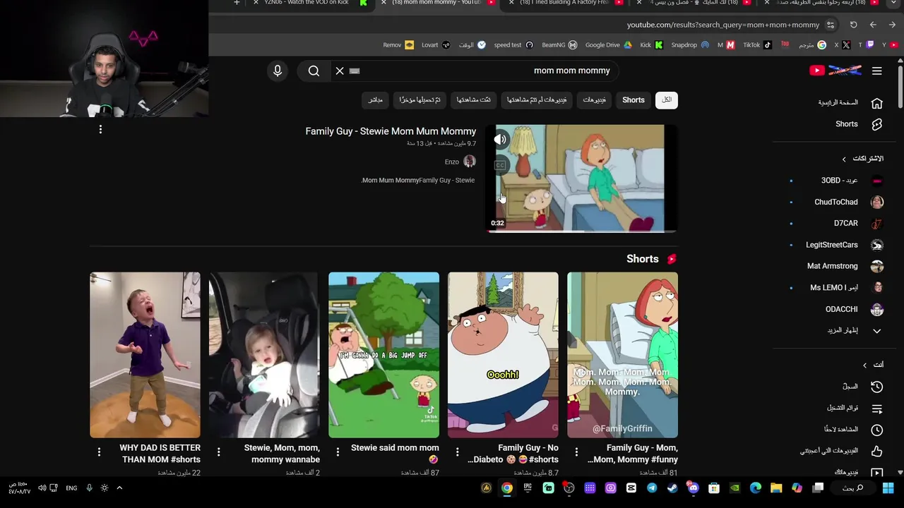Open the crying toddler short thumbnail

145,355
